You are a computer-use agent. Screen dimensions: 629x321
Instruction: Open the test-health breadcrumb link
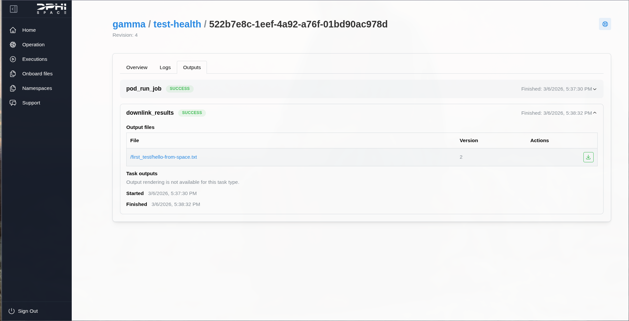click(x=177, y=24)
